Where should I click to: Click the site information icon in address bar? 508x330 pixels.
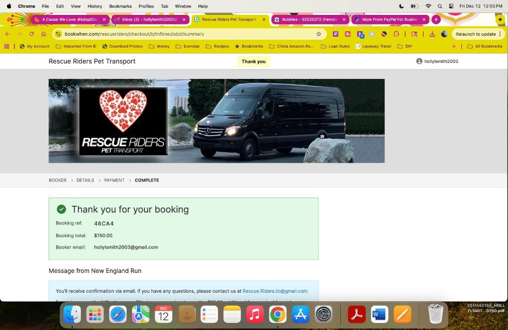pyautogui.click(x=58, y=34)
